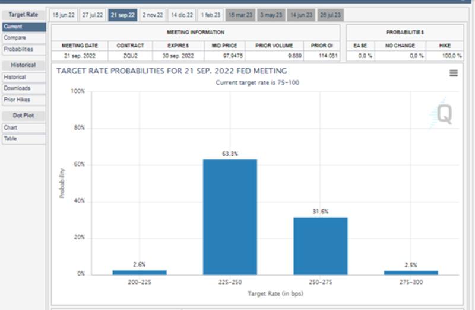Viewport: 475px width, 310px height.
Task: Click the 200-225 bar showing 2.6%
Action: coord(140,272)
